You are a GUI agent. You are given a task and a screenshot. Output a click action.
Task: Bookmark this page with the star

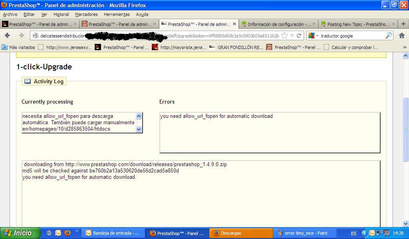284,35
